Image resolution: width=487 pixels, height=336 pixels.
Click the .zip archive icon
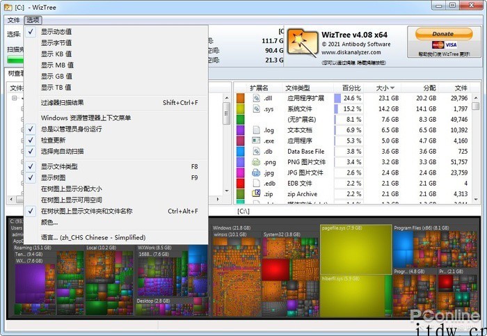[x=256, y=194]
